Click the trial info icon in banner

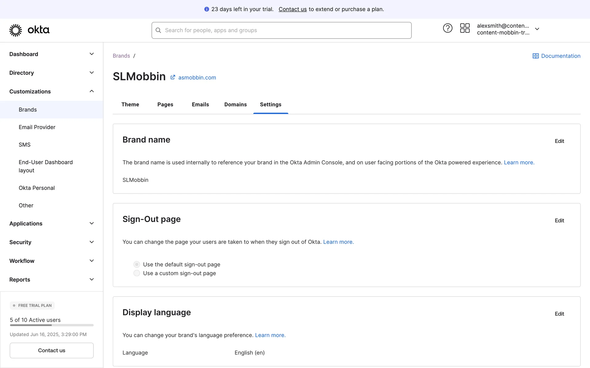pyautogui.click(x=206, y=9)
